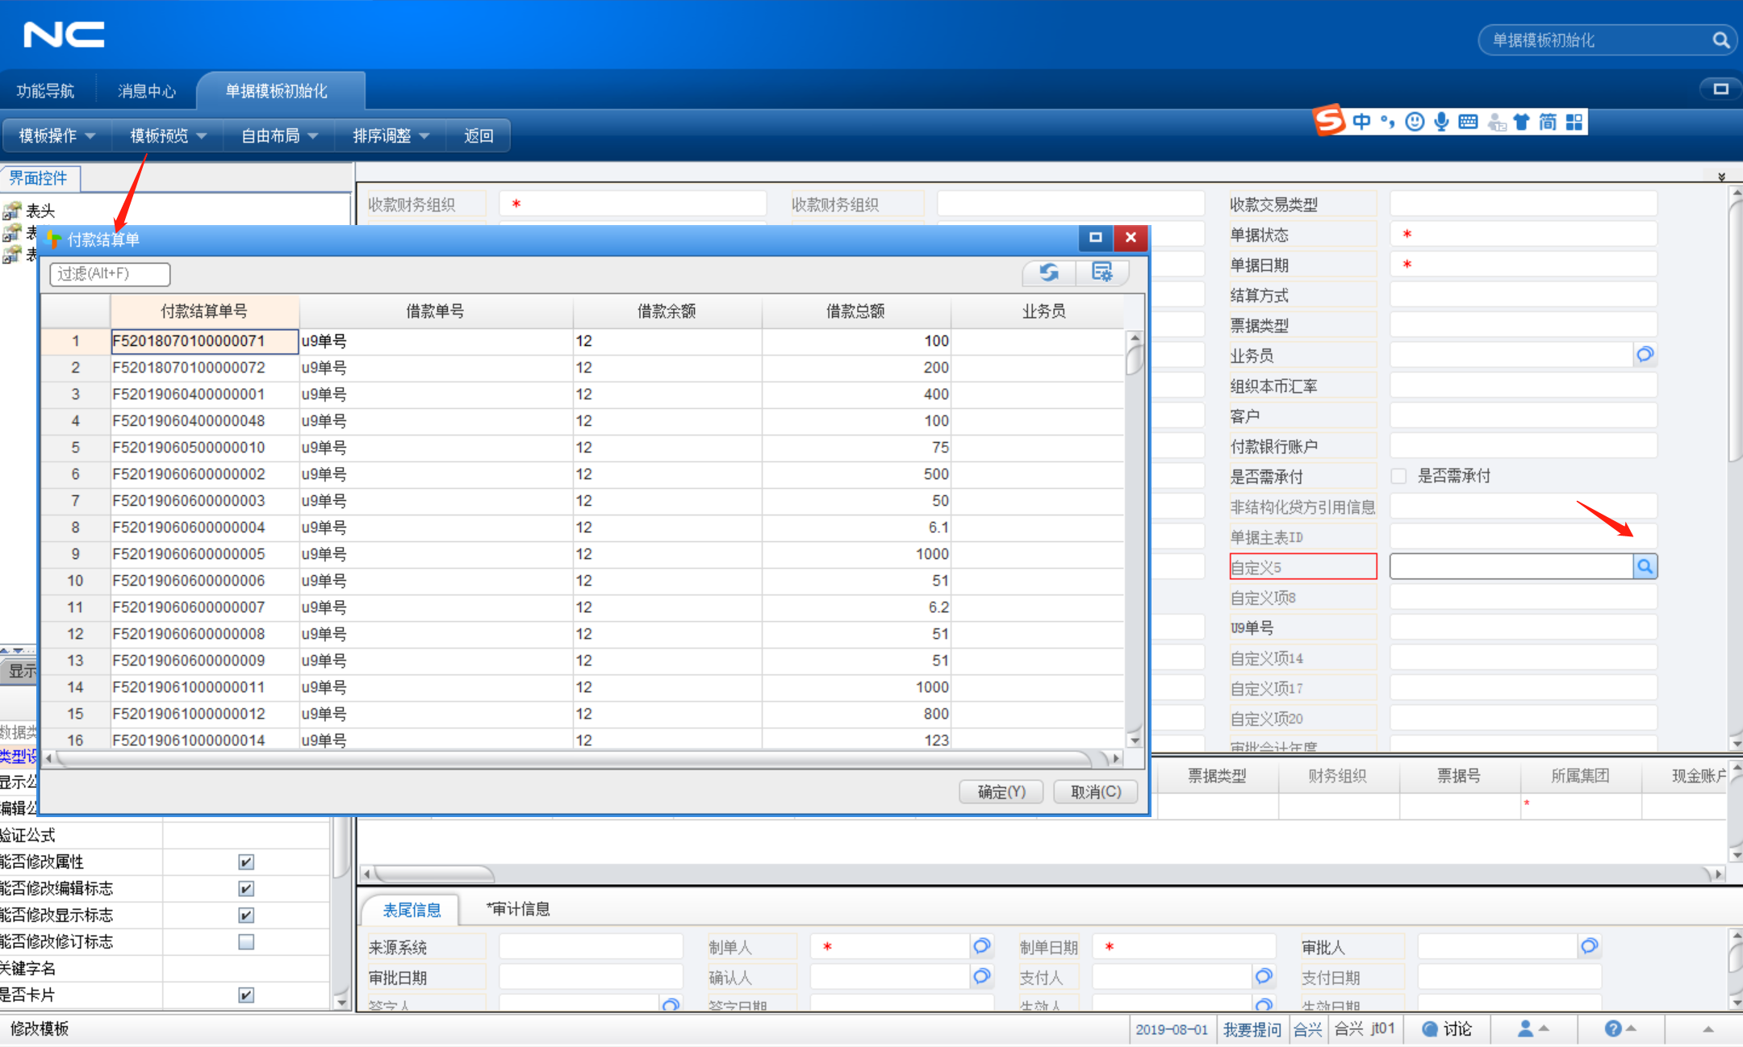The width and height of the screenshot is (1743, 1047).
Task: Uncheck the 能否修改属性 checkbox
Action: 245,861
